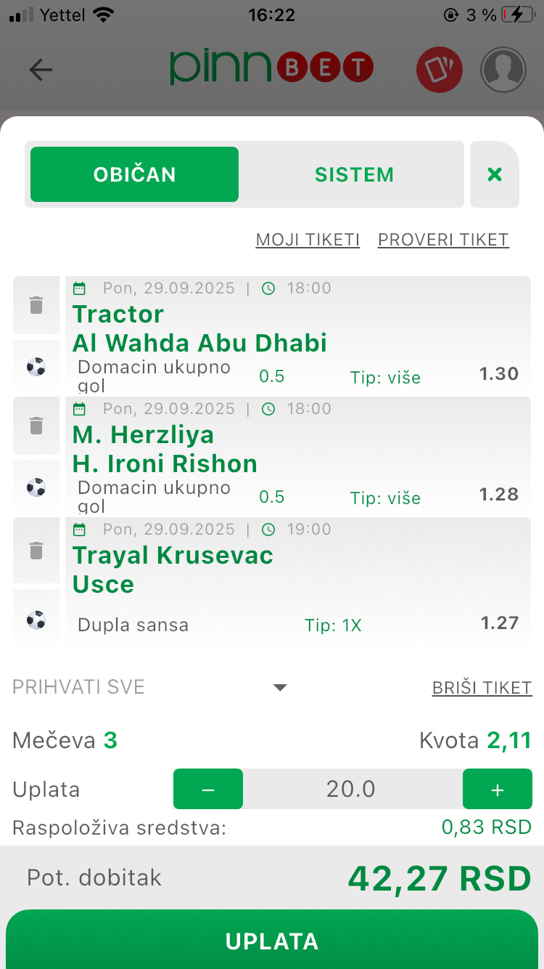
Task: Tap soccer ball icon for Trayal Krusevac
Action: click(36, 620)
